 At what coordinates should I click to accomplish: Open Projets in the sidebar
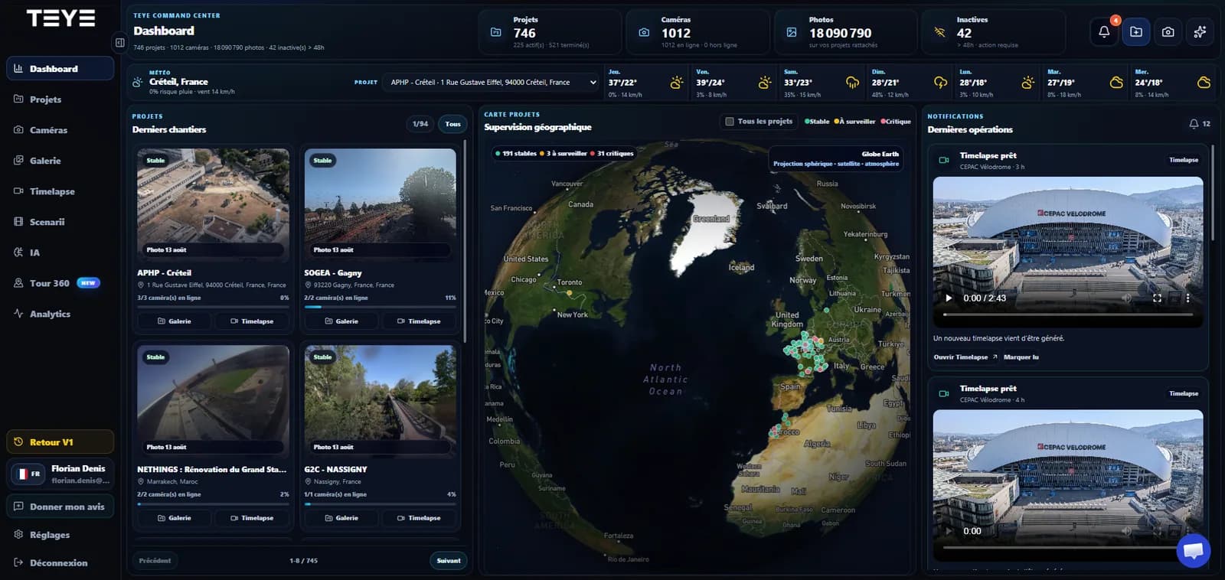(60, 99)
